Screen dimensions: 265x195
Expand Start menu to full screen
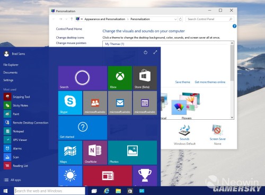pos(155,52)
